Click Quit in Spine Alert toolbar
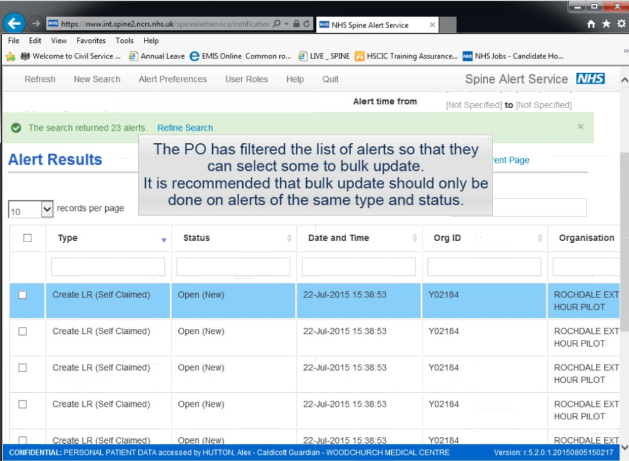The height and width of the screenshot is (461, 629). pyautogui.click(x=330, y=79)
